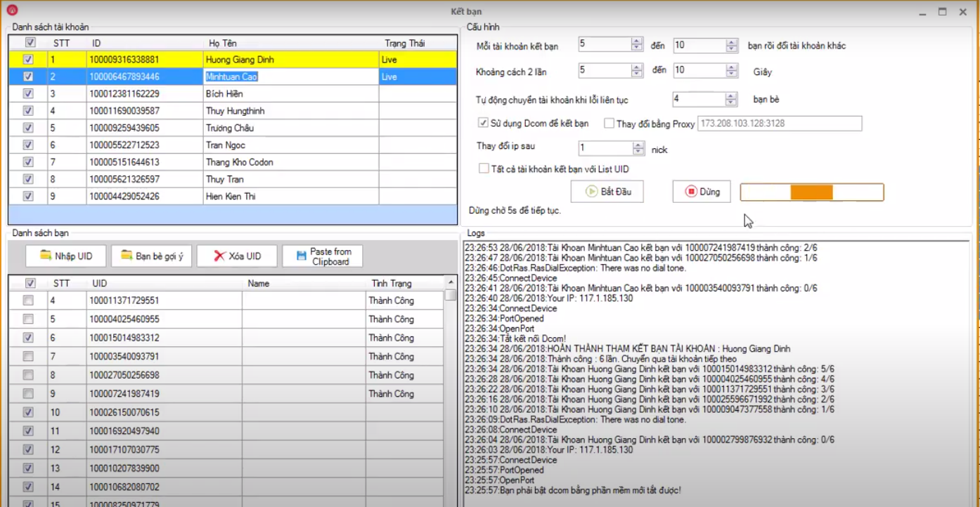
Task: Click the Trạng Thái column header
Action: [x=418, y=43]
